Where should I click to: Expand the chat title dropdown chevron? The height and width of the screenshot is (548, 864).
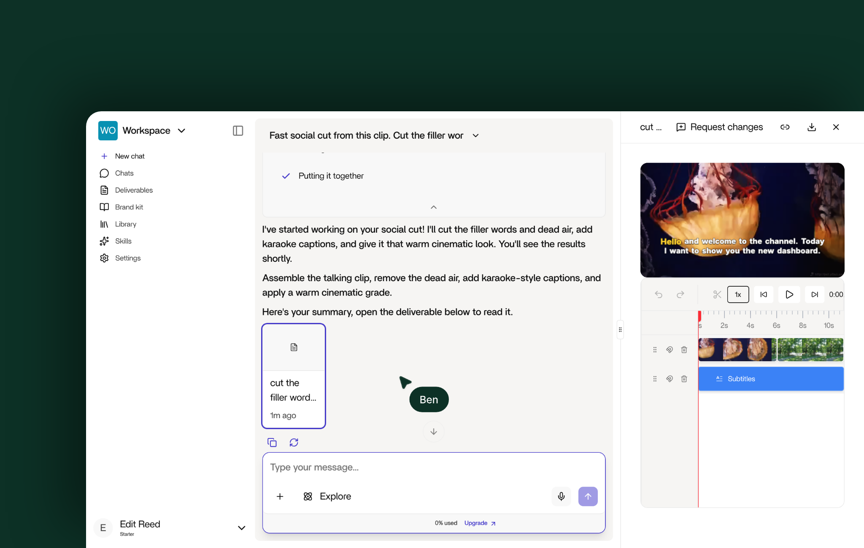(x=475, y=135)
